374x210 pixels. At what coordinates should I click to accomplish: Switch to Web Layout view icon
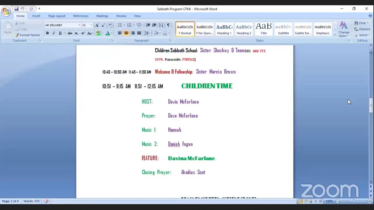click(311, 201)
